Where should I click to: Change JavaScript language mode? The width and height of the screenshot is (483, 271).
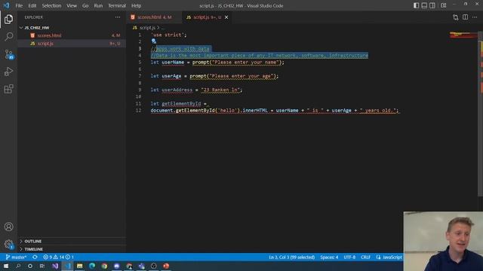coord(392,257)
